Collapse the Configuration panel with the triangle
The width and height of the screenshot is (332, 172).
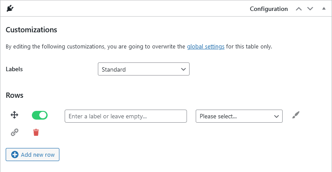click(324, 8)
